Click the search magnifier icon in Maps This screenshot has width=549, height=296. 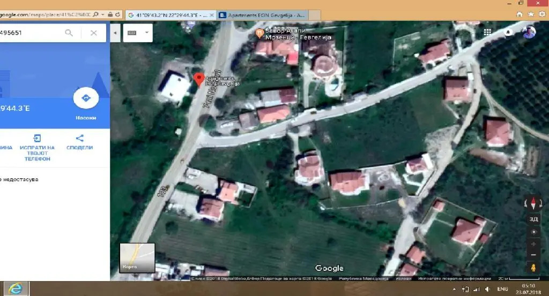(69, 33)
